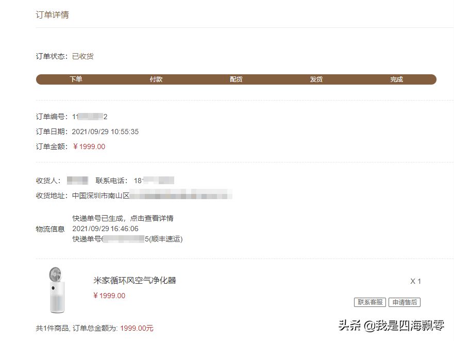Viewport: 454px width, 341px height.
Task: Click the logistics timestamp 2021/09/29 16:46:06
Action: (106, 229)
